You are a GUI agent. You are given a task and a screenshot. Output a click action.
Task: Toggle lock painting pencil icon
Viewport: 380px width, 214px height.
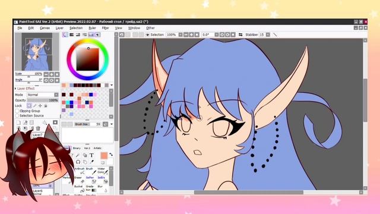[35, 106]
